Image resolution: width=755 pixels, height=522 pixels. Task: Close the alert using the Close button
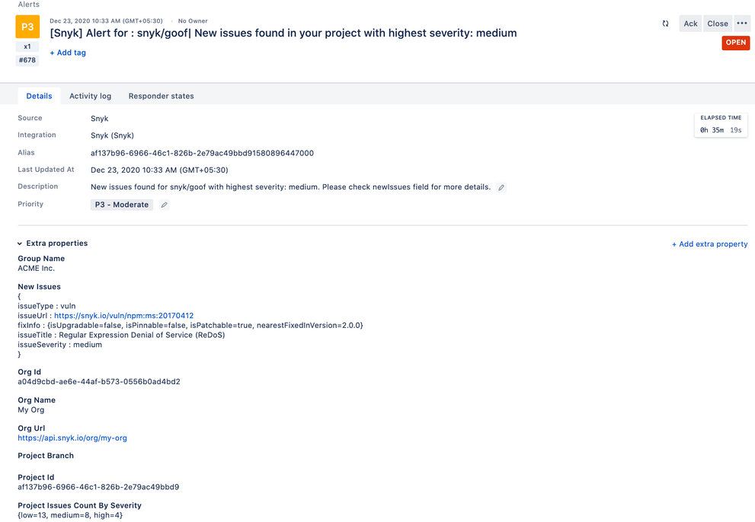[x=717, y=24]
